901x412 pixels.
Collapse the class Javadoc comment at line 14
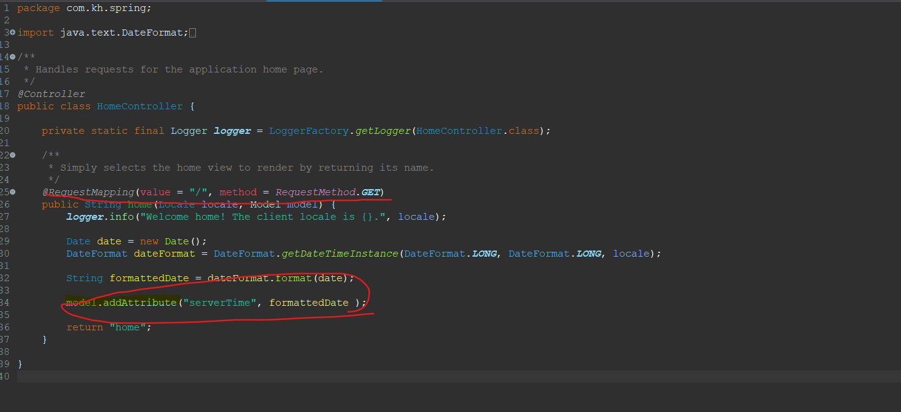(13, 57)
